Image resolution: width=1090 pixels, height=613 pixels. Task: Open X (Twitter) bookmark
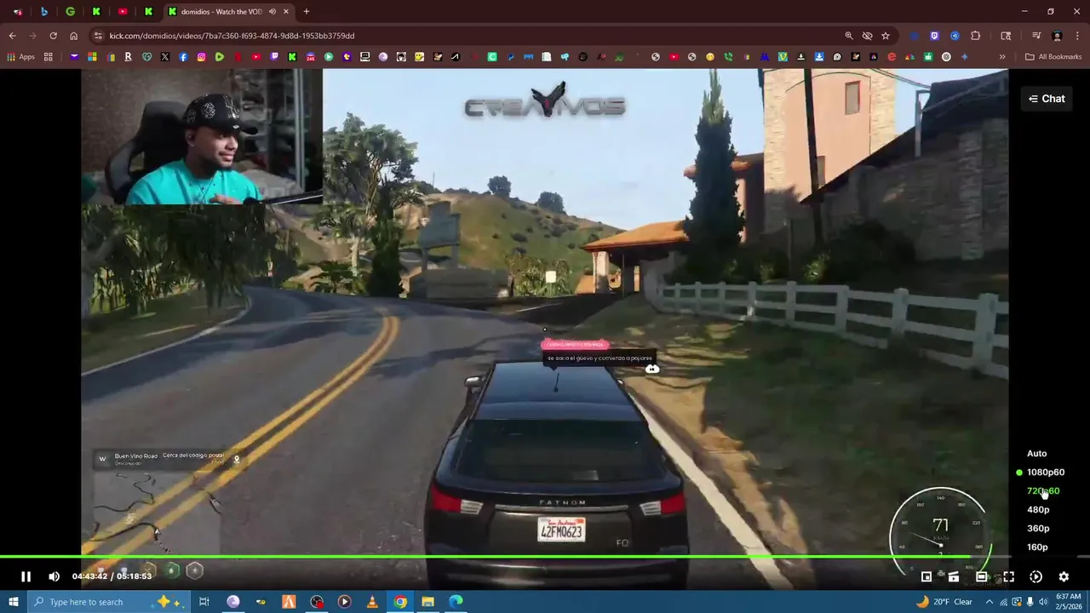click(164, 57)
